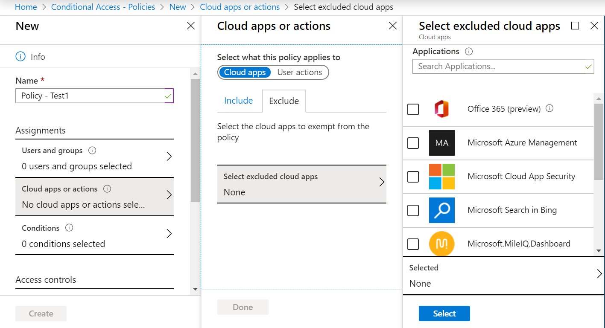Close the Select excluded cloud apps blade

(x=594, y=26)
